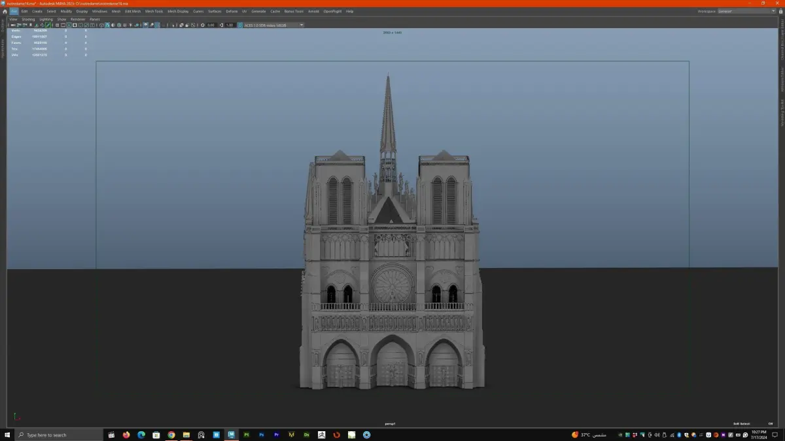Open Premiere Pro from the taskbar

[x=277, y=434]
